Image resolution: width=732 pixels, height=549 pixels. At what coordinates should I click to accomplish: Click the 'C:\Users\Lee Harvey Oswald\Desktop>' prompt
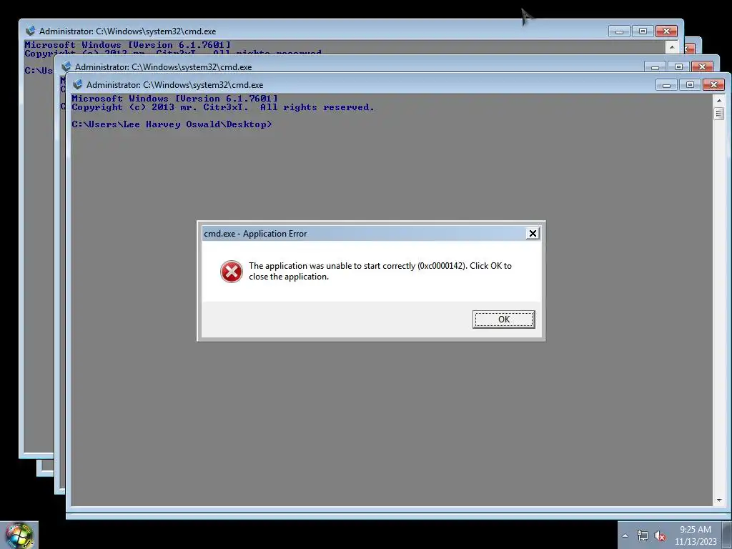[172, 124]
